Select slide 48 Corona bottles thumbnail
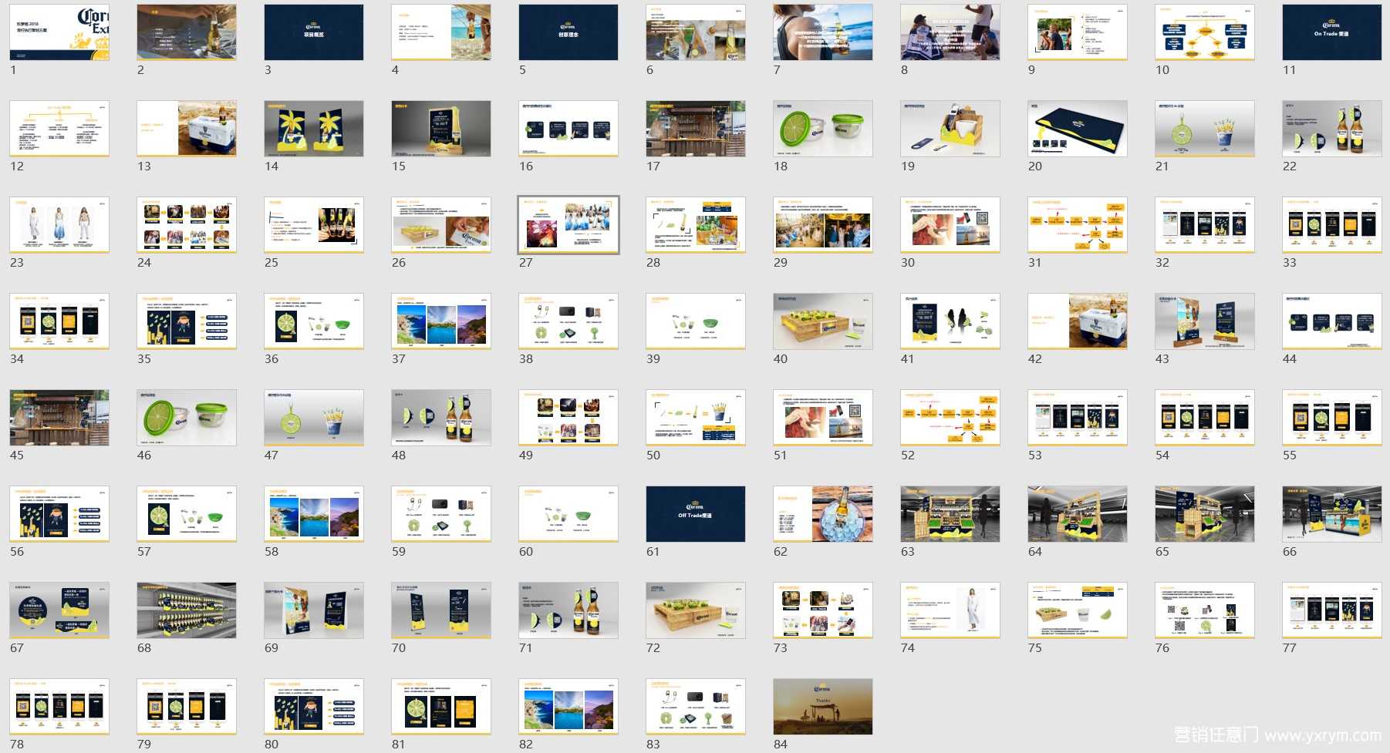The width and height of the screenshot is (1390, 753). click(441, 418)
